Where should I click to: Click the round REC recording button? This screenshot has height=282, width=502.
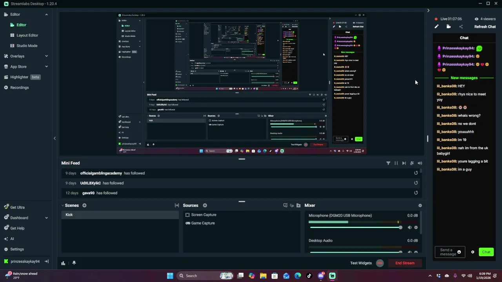tap(380, 263)
